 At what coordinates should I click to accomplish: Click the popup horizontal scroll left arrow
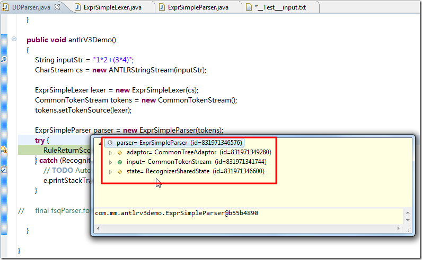click(x=98, y=229)
